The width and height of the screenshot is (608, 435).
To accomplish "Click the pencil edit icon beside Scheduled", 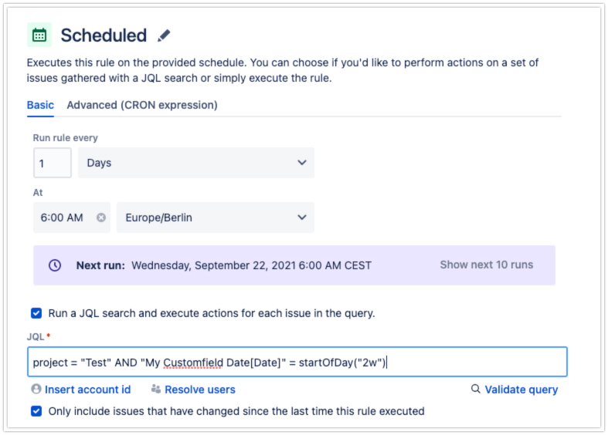I will [x=164, y=35].
